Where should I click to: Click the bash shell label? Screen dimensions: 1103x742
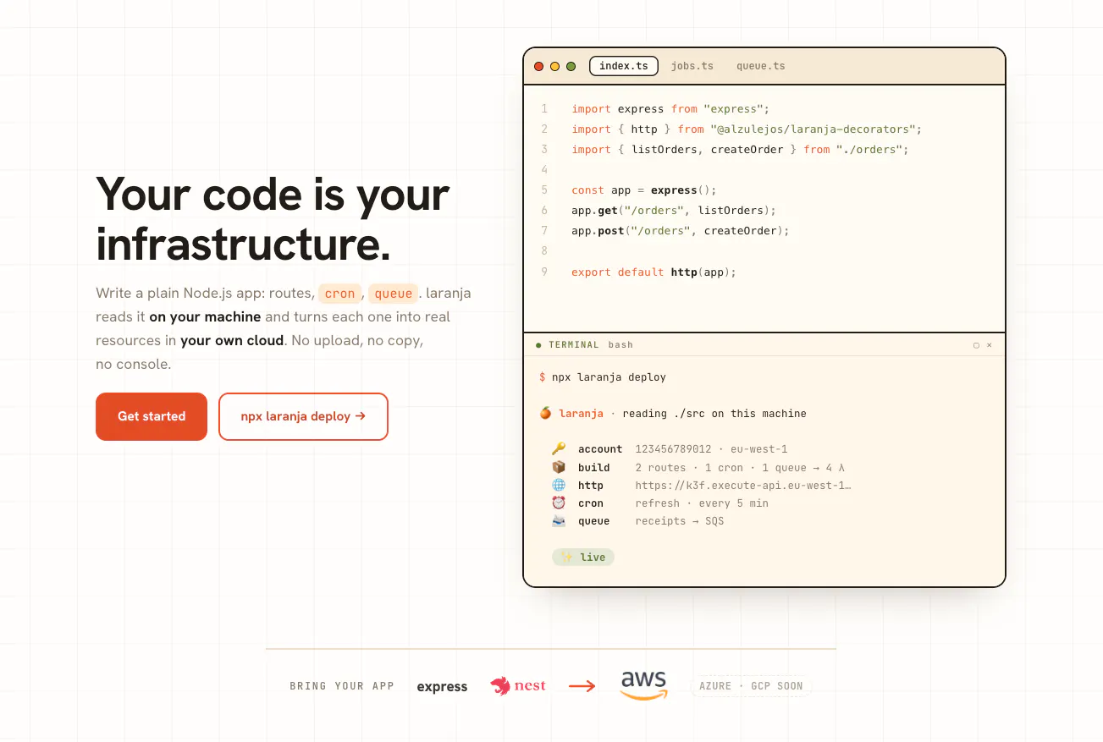pyautogui.click(x=620, y=345)
